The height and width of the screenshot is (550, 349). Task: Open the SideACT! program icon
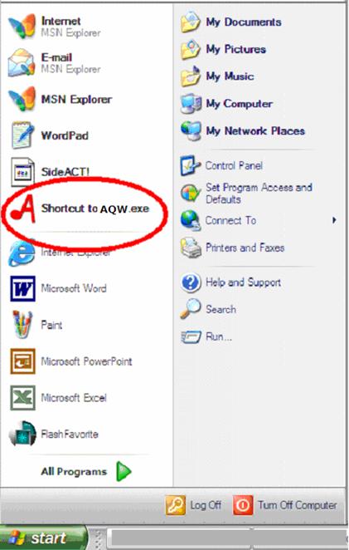22,172
